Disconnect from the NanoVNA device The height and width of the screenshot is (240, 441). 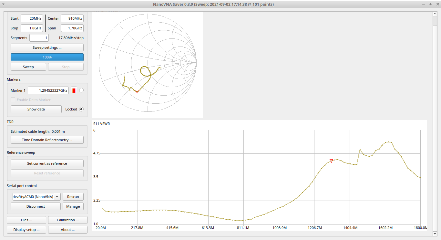pos(36,206)
